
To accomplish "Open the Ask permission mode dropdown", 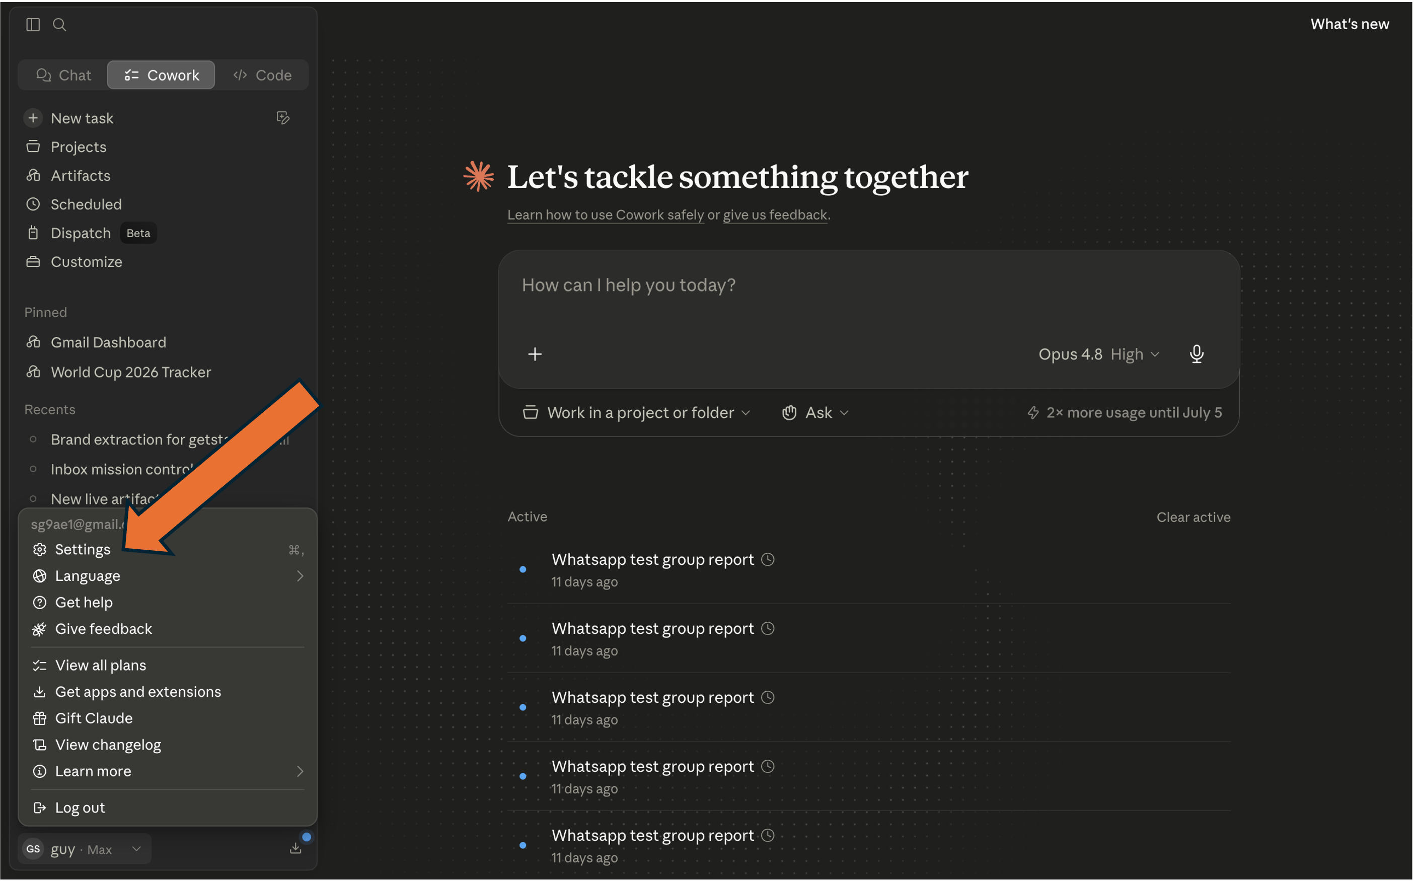I will pyautogui.click(x=815, y=412).
